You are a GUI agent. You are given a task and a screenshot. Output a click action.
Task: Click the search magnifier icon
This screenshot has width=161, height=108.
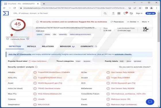click(105, 13)
